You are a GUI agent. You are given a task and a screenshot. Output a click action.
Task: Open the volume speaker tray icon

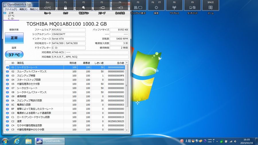click(235, 141)
